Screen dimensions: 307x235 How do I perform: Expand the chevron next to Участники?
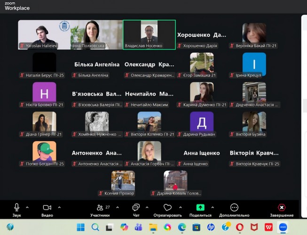pos(118,207)
